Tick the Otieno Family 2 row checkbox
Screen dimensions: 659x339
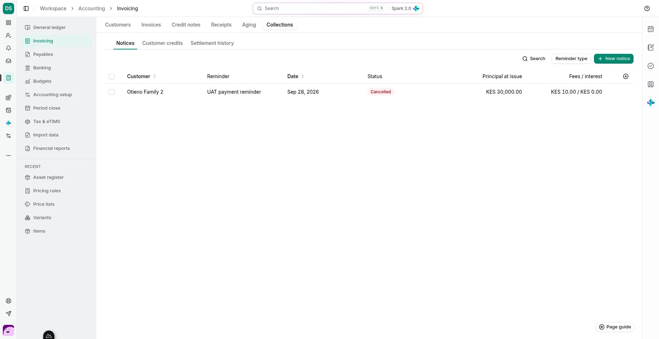coord(112,92)
